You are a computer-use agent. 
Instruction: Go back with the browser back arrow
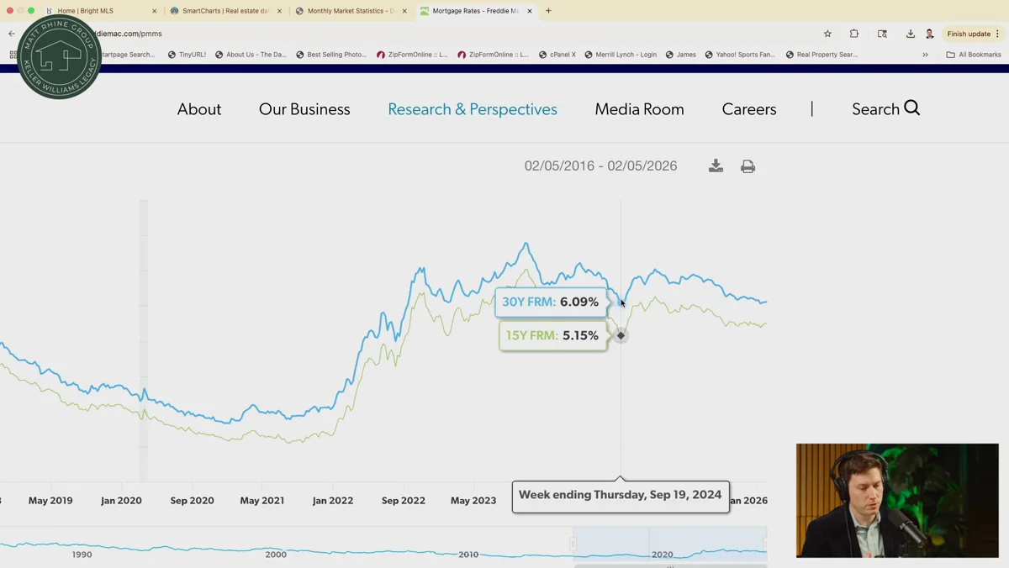[12, 34]
